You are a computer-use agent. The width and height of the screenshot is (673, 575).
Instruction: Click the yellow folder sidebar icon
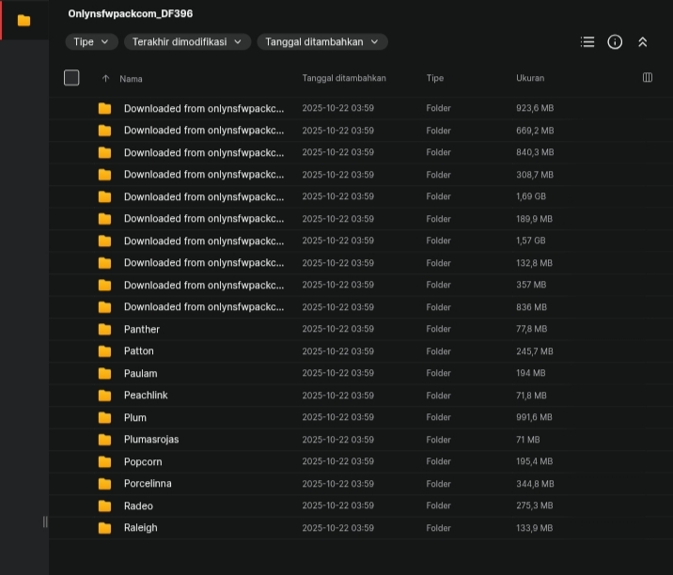coord(23,20)
